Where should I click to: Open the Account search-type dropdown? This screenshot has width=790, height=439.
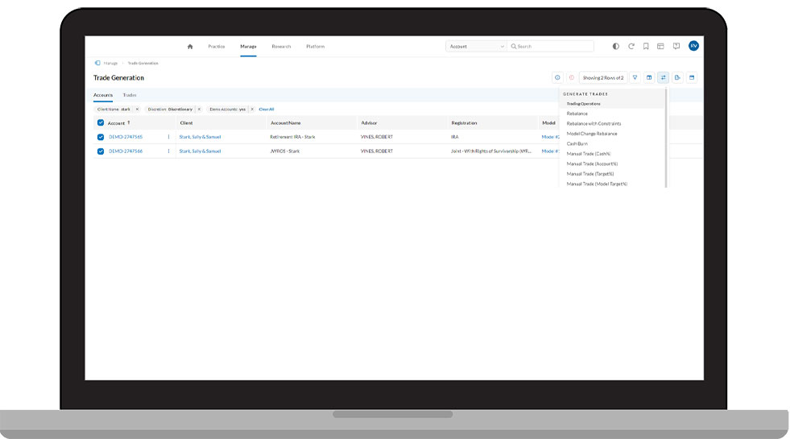pyautogui.click(x=476, y=47)
